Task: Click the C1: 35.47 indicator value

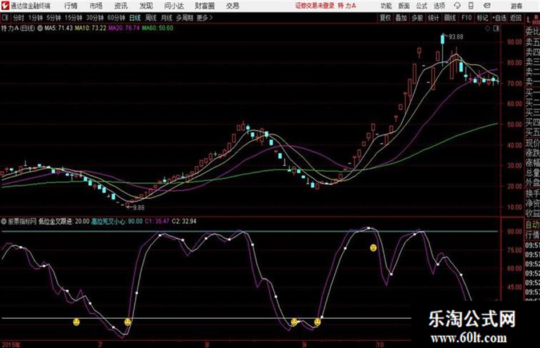Action: click(157, 221)
